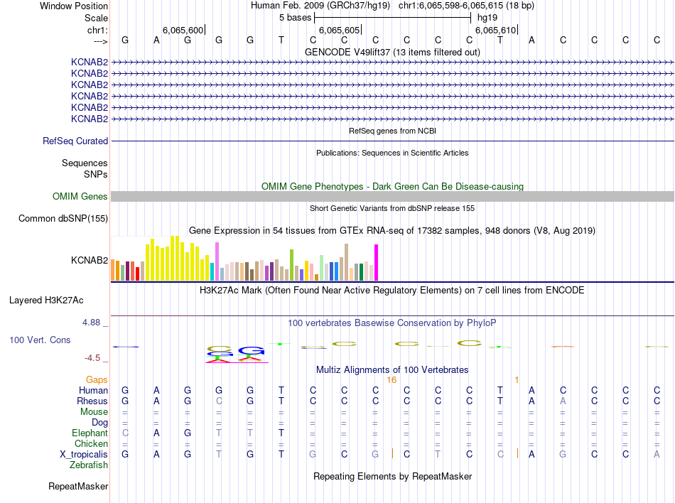Click the orange 'Gaps' row label
The height and width of the screenshot is (503, 675).
pos(97,380)
